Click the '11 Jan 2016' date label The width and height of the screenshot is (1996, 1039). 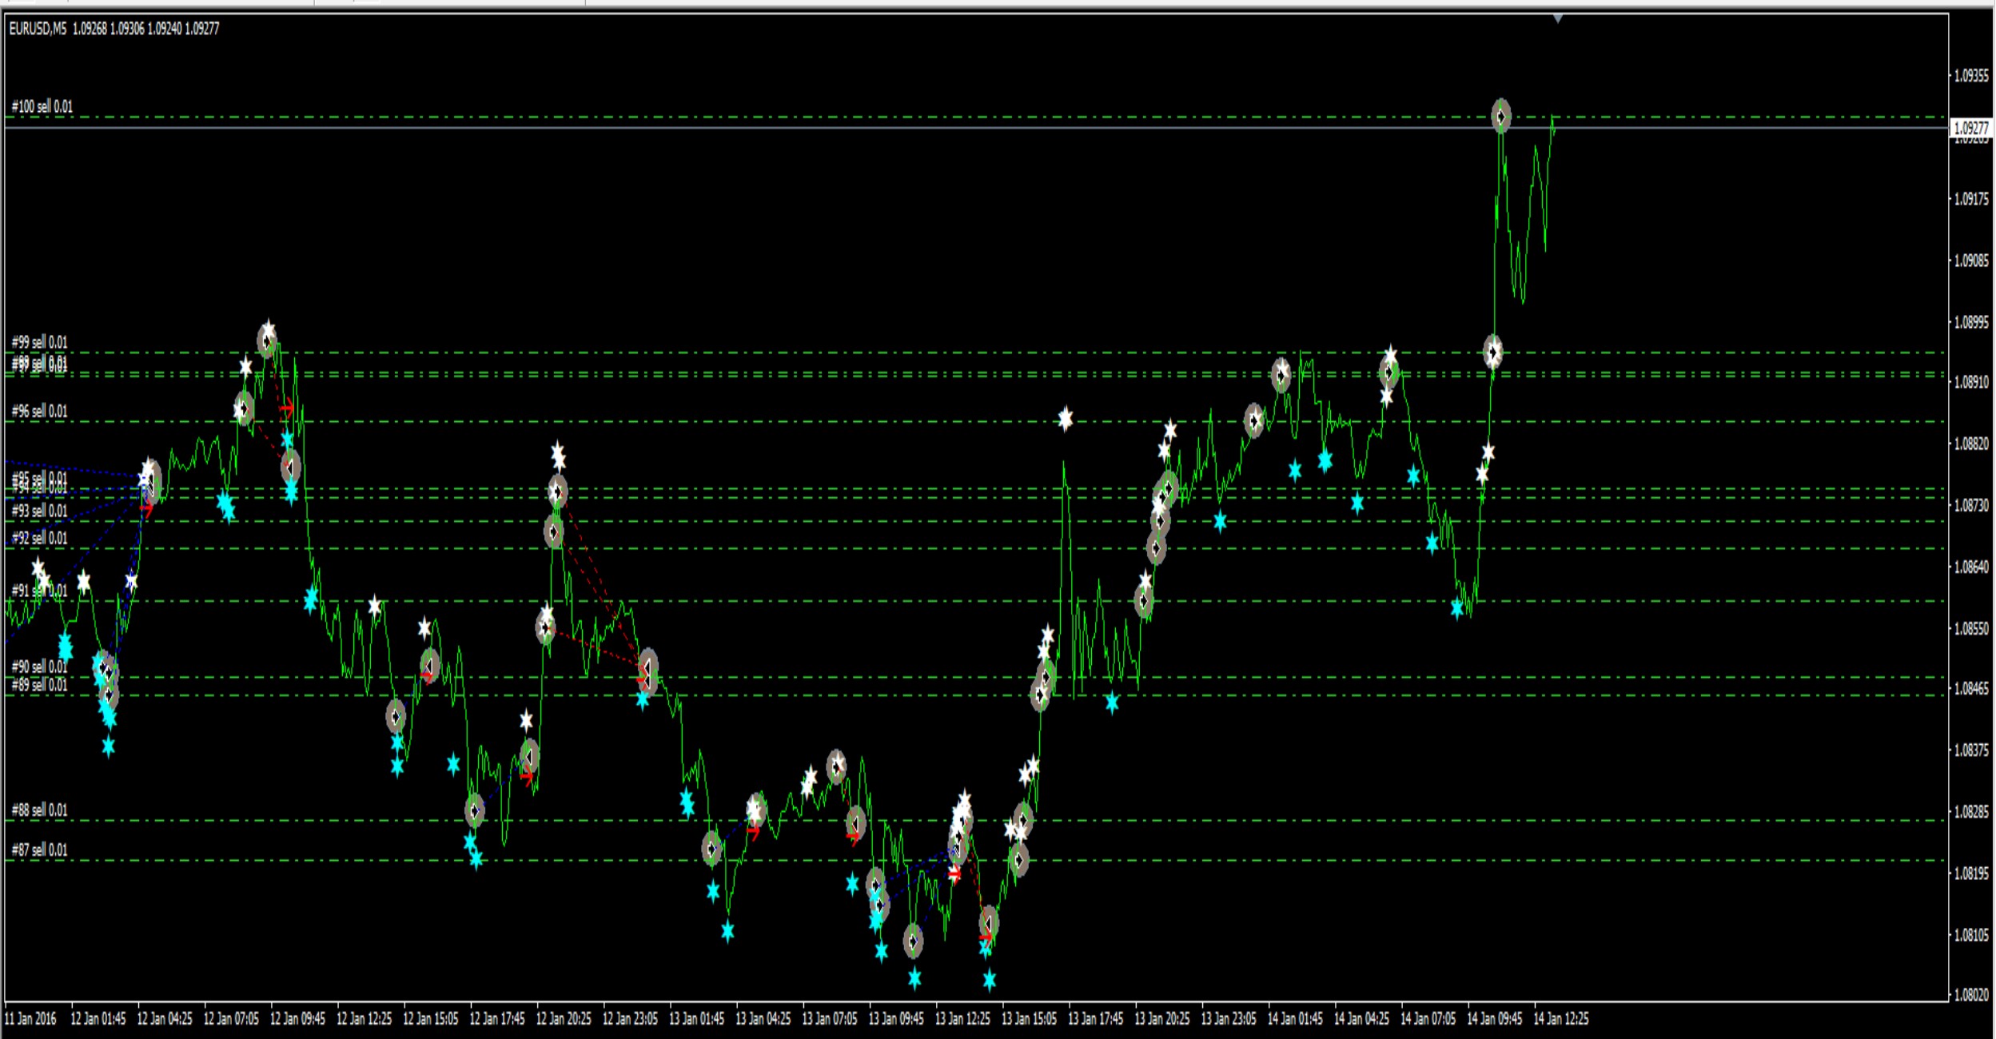point(30,1019)
